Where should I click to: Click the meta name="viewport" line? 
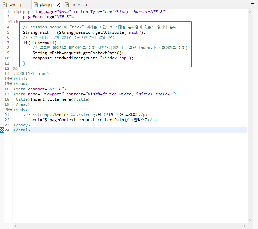point(95,94)
